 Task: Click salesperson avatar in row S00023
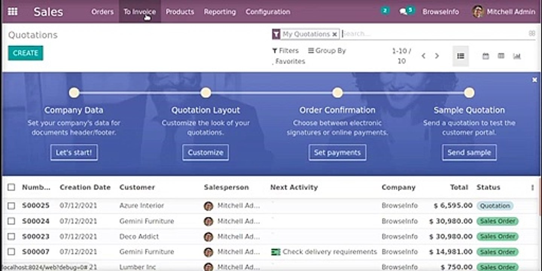(208, 237)
